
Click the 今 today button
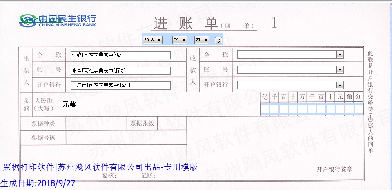(x=218, y=40)
